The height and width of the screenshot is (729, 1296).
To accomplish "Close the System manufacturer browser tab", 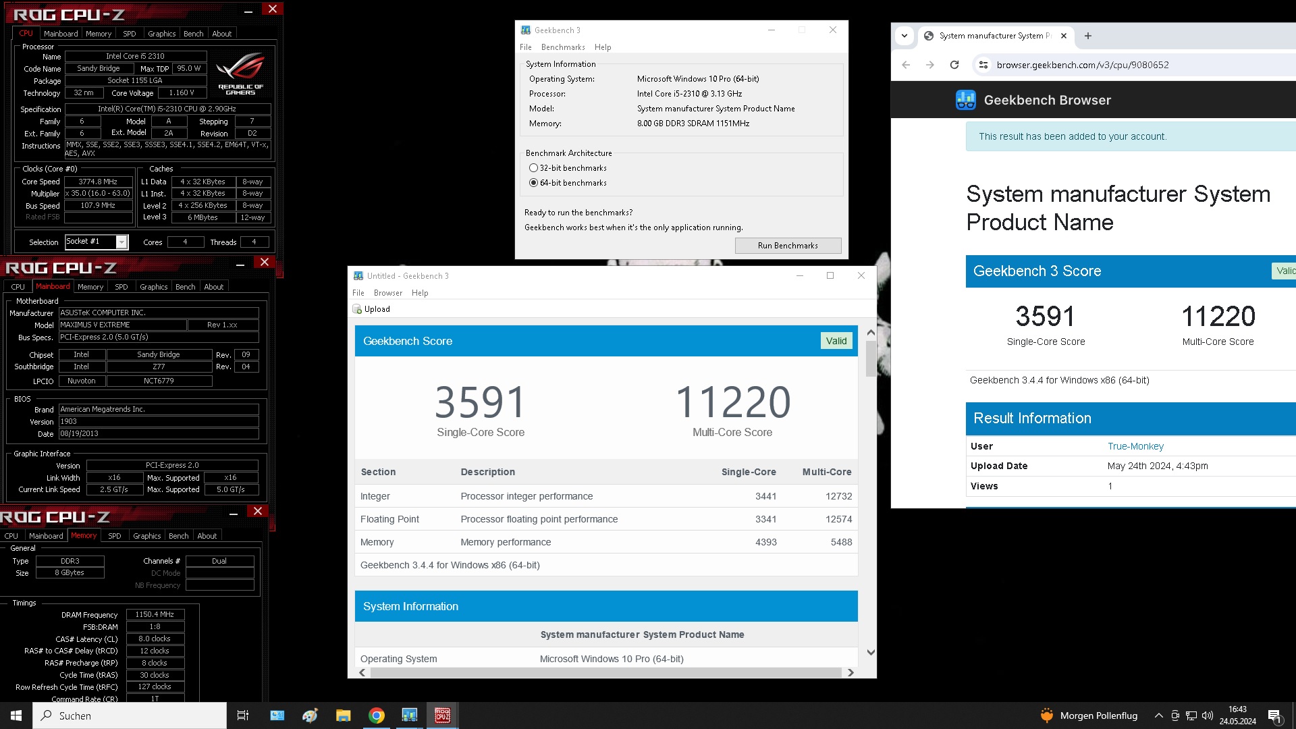I will click(x=1064, y=36).
